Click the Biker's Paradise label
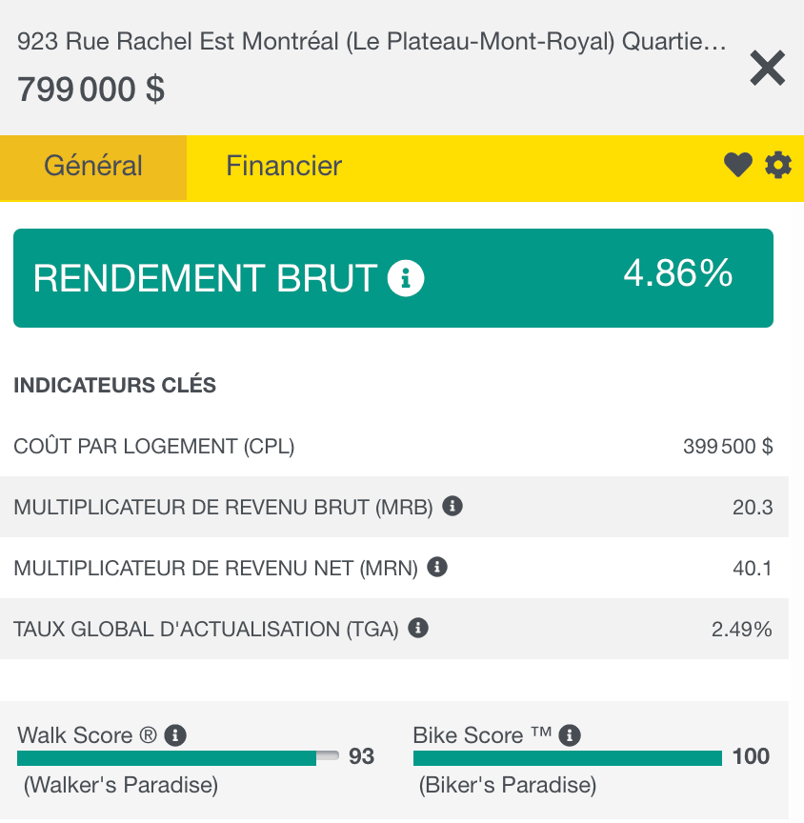The image size is (804, 823). [x=508, y=786]
